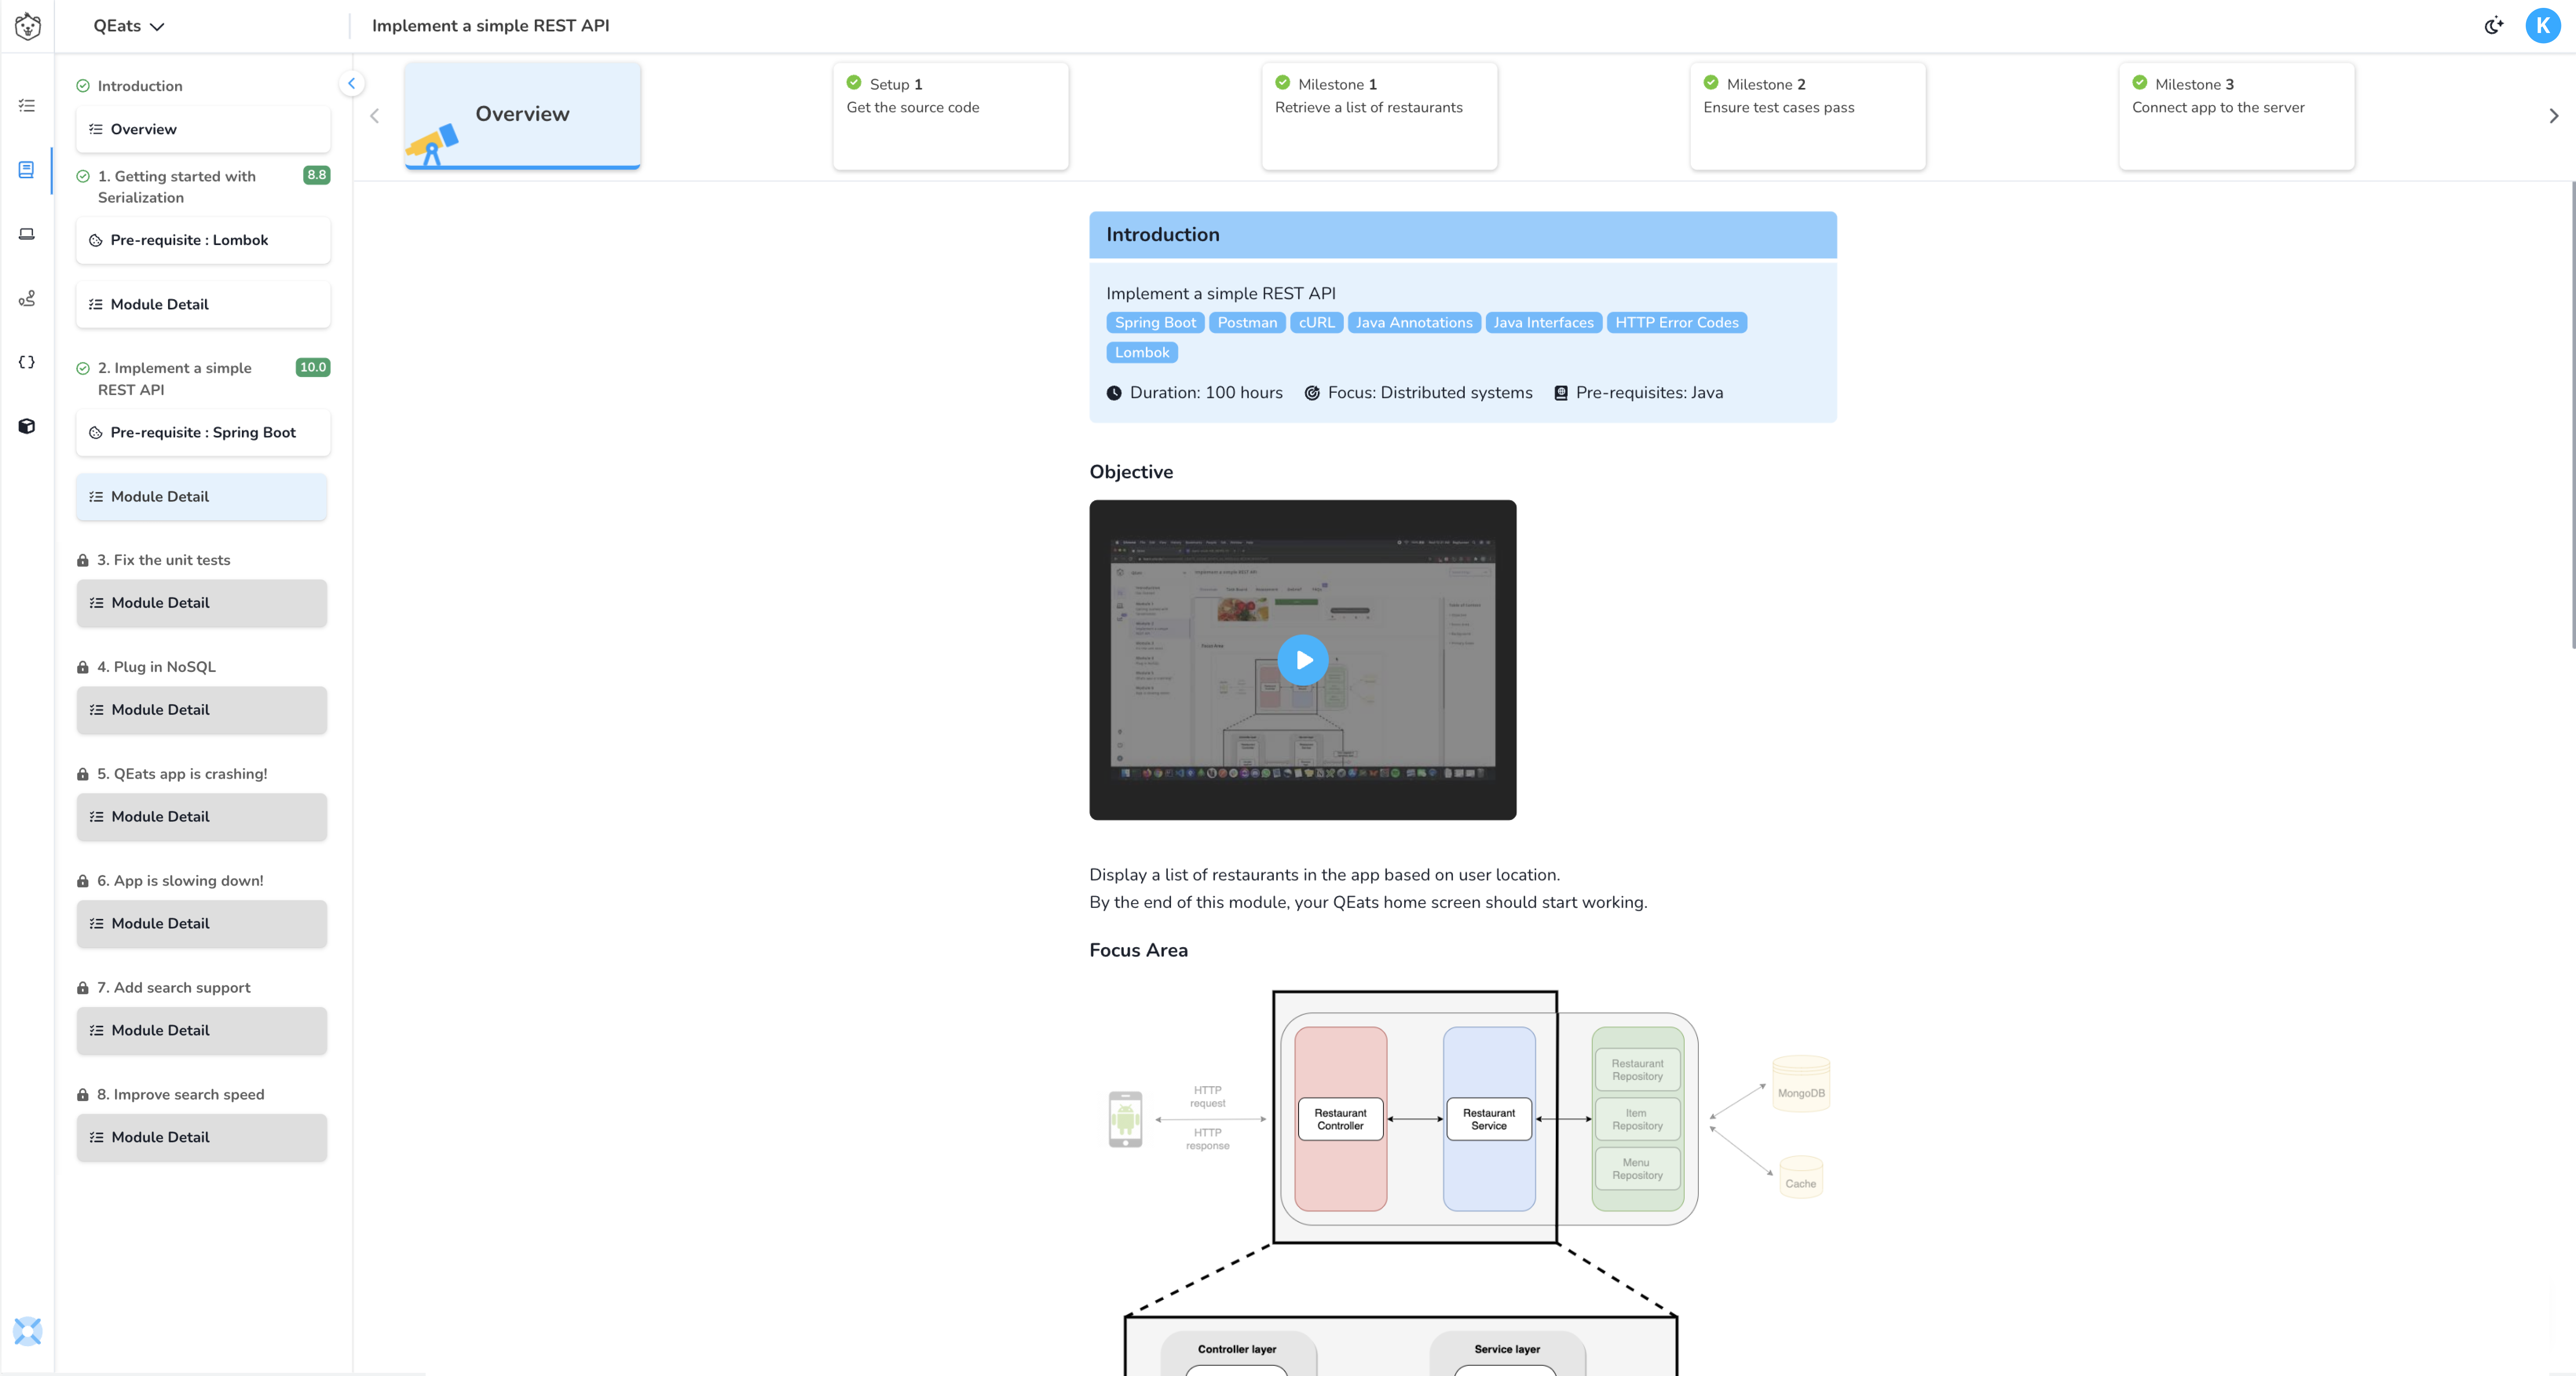
Task: Open the curly braces code icon
Action: click(27, 362)
